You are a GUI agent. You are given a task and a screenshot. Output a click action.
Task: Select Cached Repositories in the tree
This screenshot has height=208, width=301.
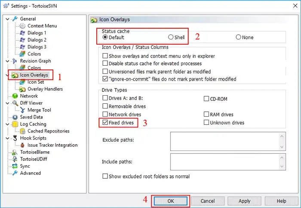48,131
